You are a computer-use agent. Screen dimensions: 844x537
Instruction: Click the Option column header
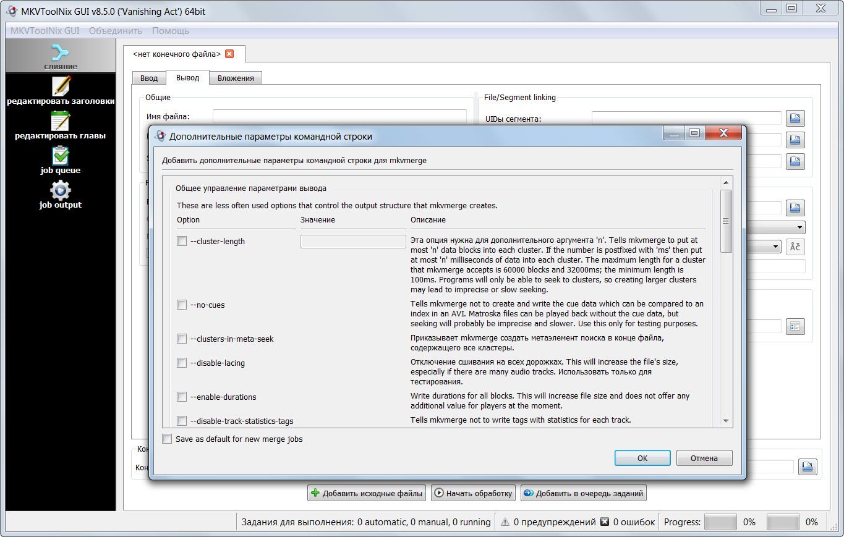[x=189, y=220]
